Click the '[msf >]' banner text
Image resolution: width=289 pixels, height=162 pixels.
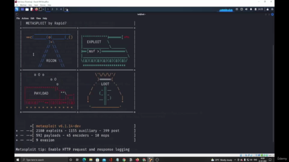tap(94, 51)
